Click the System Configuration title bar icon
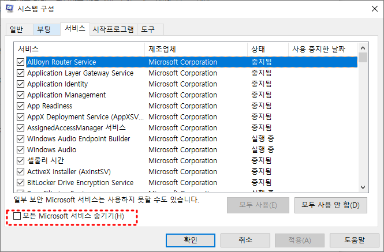 tap(10, 9)
